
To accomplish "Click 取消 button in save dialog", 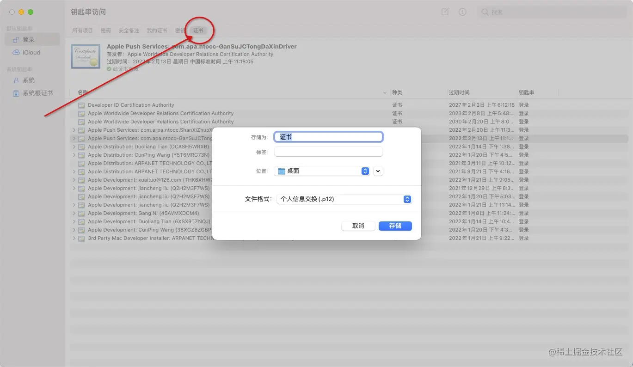I will click(358, 226).
